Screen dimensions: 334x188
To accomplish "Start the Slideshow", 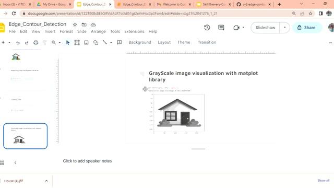I will pos(265,28).
